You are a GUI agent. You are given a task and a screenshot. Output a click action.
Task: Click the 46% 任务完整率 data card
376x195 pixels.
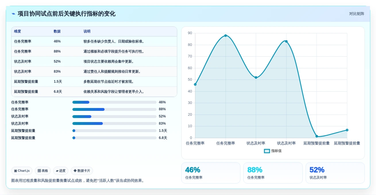pos(211,173)
